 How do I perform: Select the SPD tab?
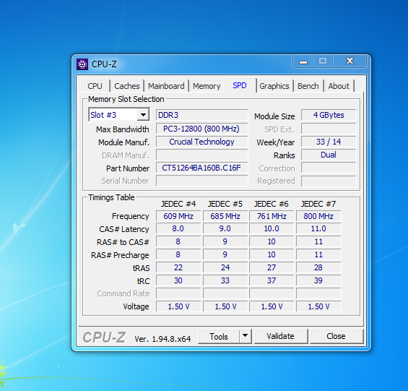point(240,85)
